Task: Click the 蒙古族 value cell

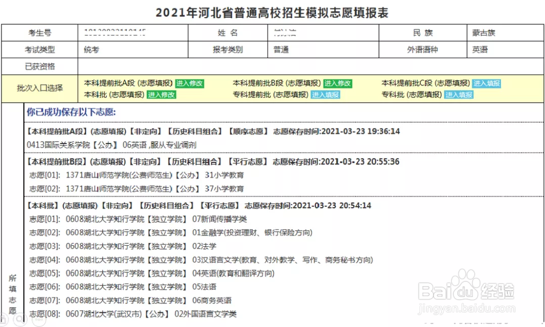Action: point(505,33)
